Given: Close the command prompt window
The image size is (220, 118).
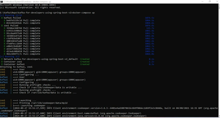Looking at the screenshot, I should (x=217, y=2).
